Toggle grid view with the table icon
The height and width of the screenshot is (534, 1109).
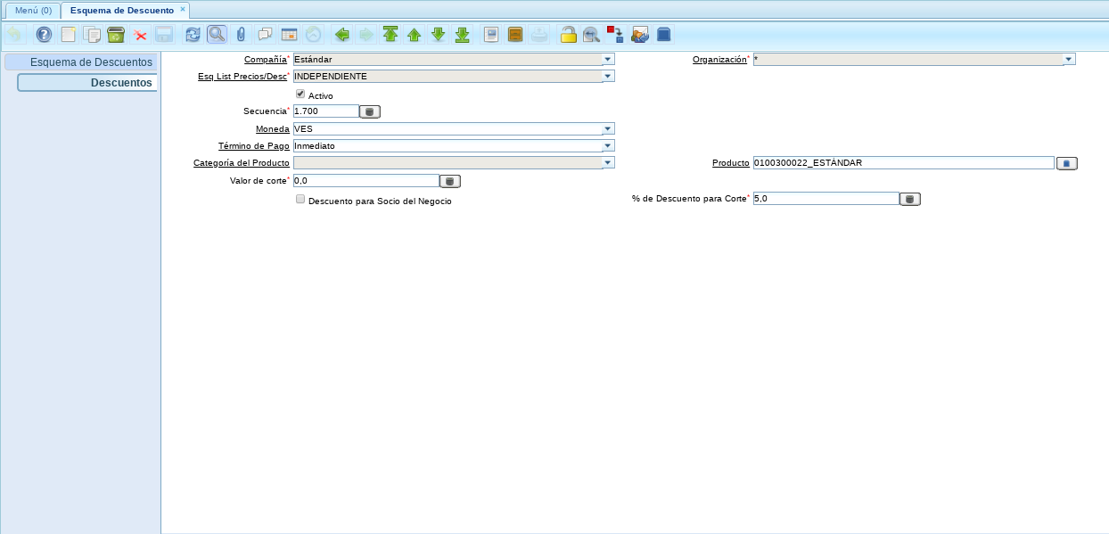289,35
